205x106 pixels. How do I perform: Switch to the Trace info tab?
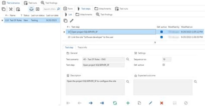(x=82, y=47)
